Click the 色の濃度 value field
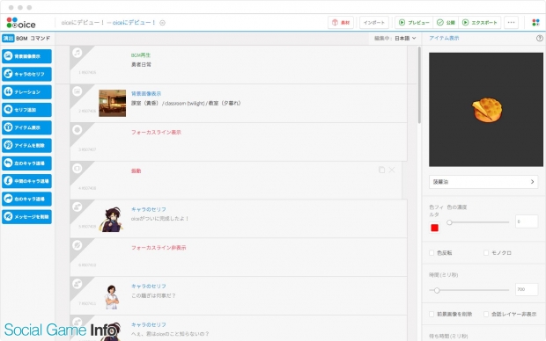The image size is (546, 341). (x=527, y=221)
